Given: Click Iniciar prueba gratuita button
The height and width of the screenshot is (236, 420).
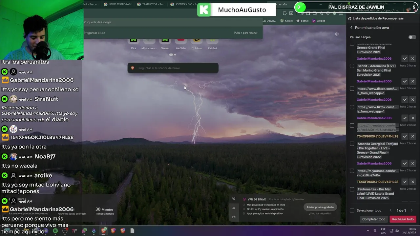Looking at the screenshot, I should 320,207.
